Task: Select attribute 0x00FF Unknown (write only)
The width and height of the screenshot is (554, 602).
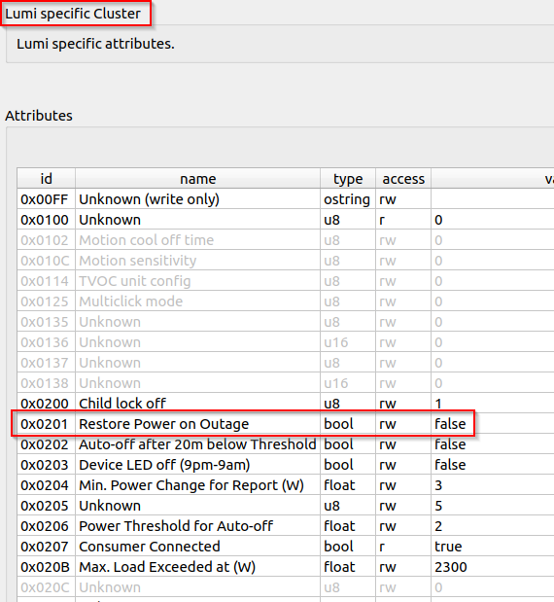Action: point(286,198)
